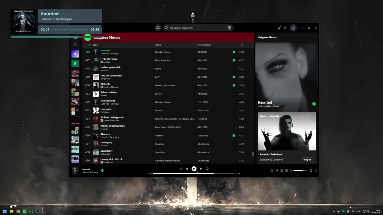
Task: Toggle saved check beside Haunted in side panel
Action: click(x=314, y=104)
